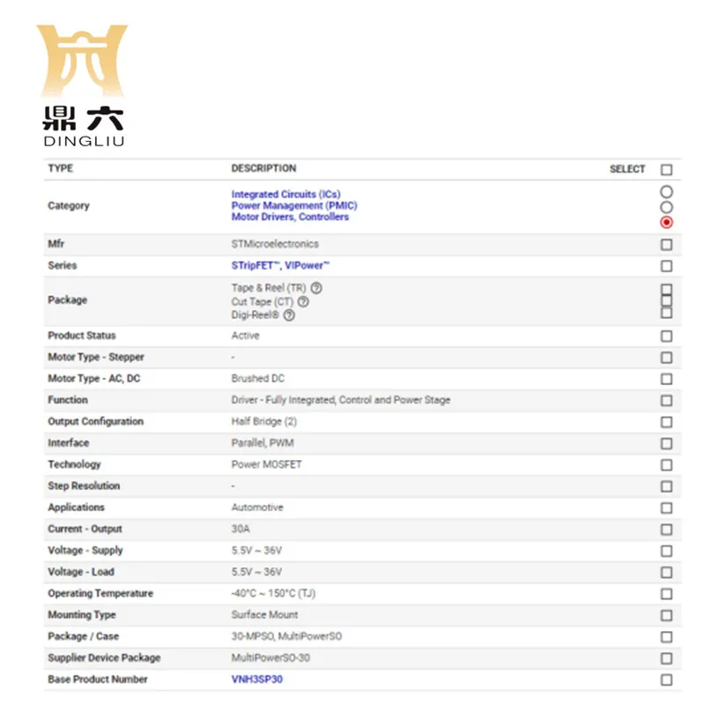Click the '-40°C ~ 150°C (TJ)' value
705x705 pixels.
273,593
